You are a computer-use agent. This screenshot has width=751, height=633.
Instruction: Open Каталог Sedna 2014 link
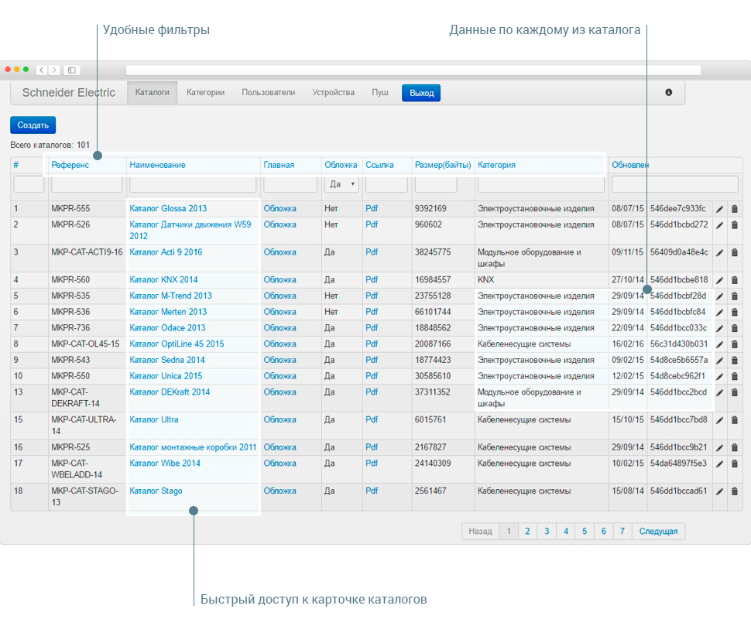pyautogui.click(x=167, y=360)
